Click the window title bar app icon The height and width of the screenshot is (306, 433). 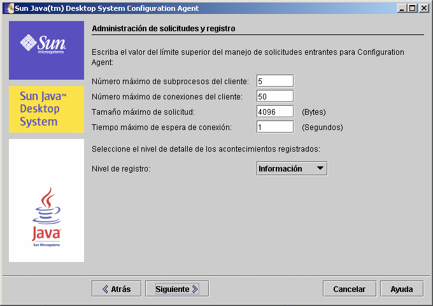point(10,8)
